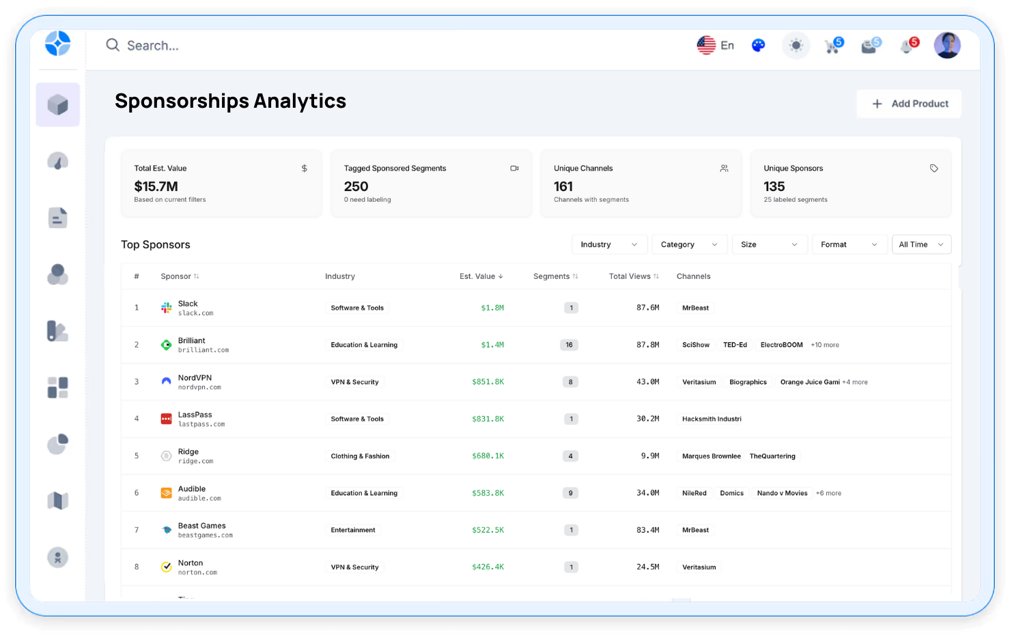Screen dimensions: 1010x639
Task: Open the map sidebar icon
Action: tap(58, 501)
